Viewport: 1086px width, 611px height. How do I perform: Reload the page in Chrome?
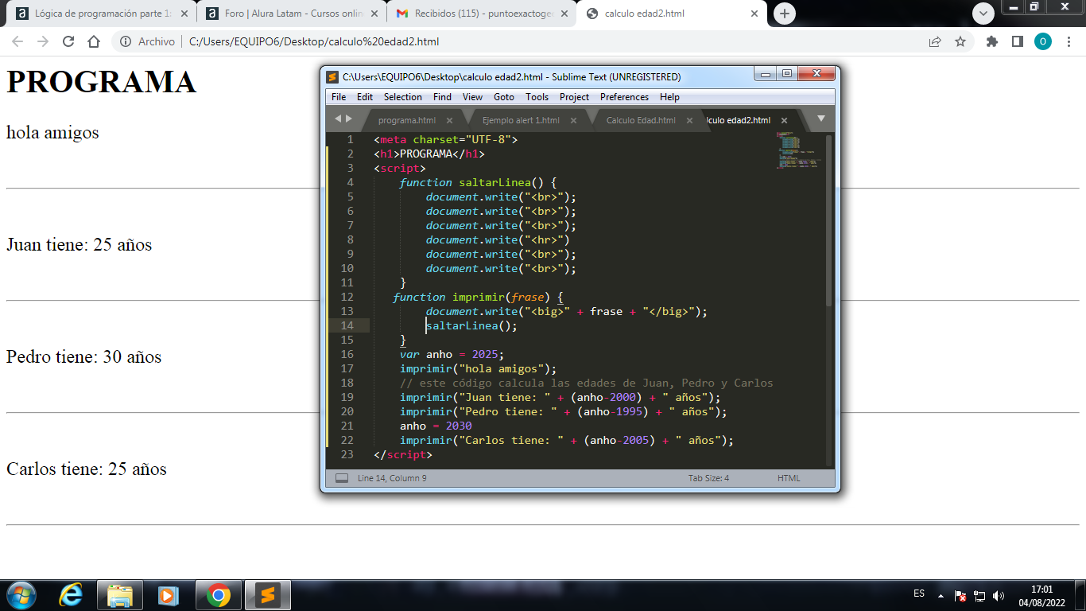point(68,42)
